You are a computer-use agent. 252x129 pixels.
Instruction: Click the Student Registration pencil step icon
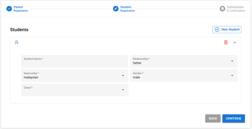[116, 9]
